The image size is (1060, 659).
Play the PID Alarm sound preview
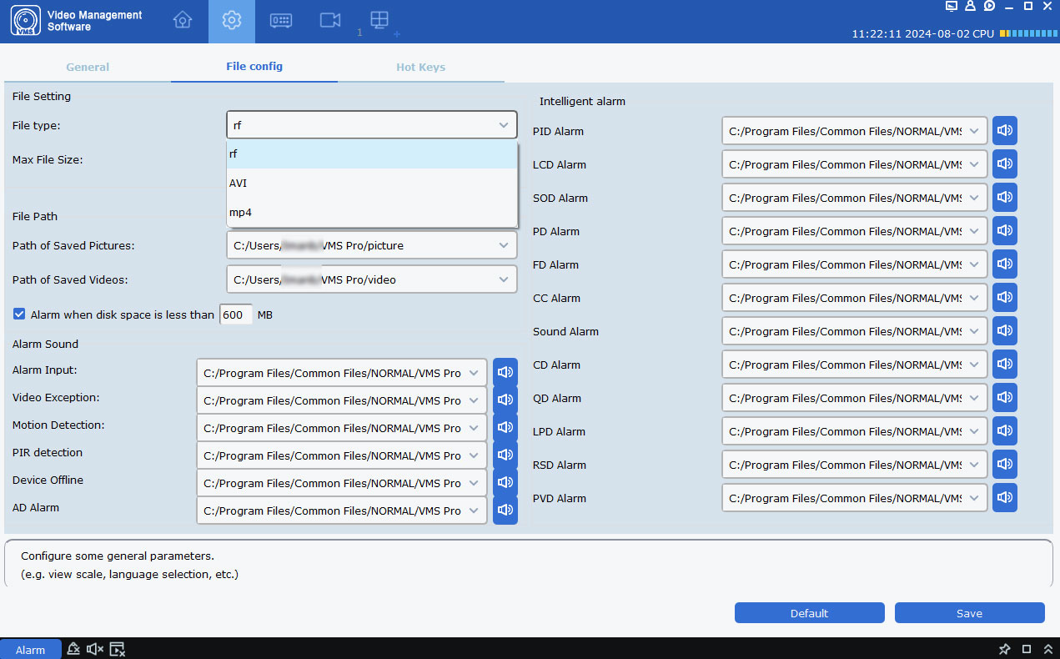pyautogui.click(x=1004, y=130)
